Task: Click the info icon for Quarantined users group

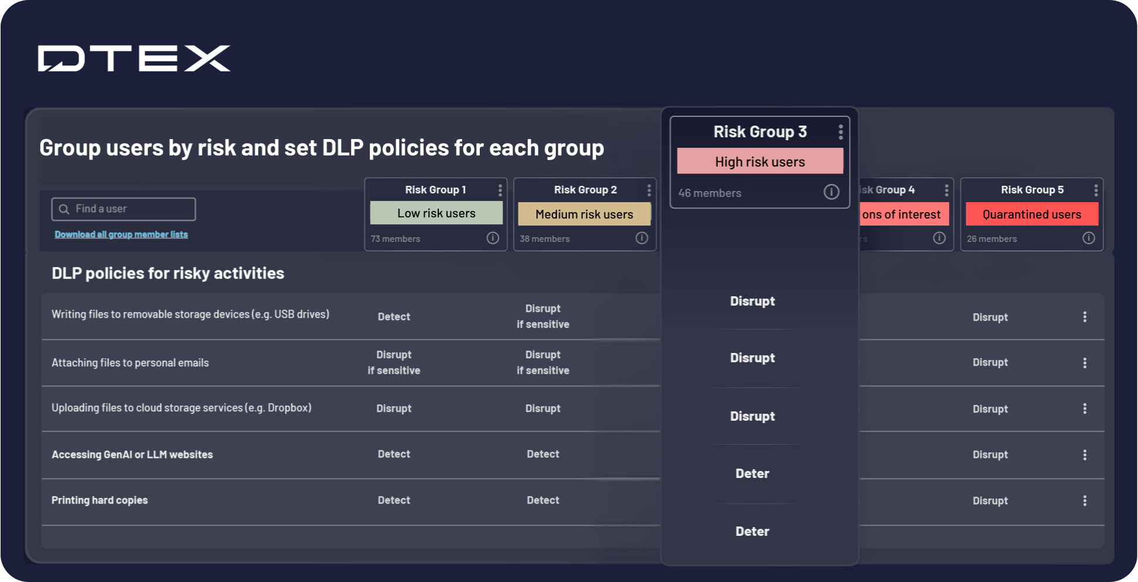Action: click(x=1088, y=238)
